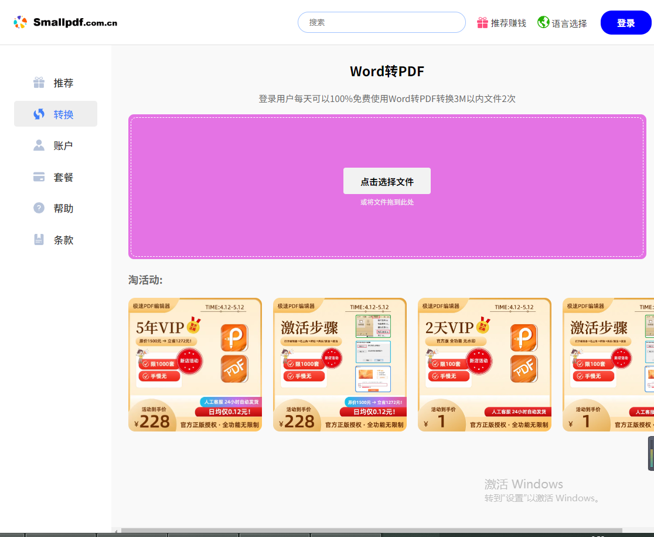This screenshot has height=537, width=654.
Task: Click the 或将文件拖到此处 hint text
Action: pyautogui.click(x=387, y=202)
